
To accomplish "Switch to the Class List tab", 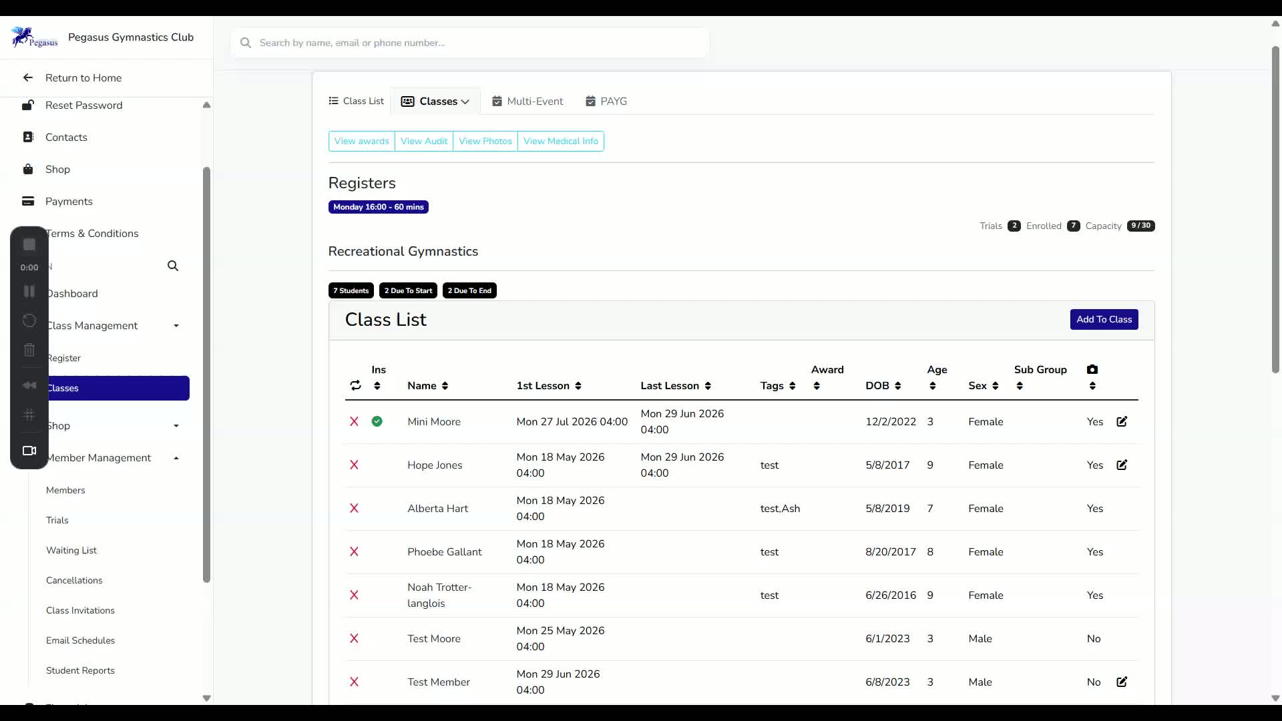I will (x=357, y=101).
